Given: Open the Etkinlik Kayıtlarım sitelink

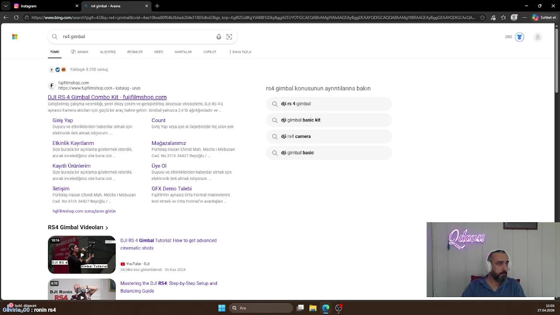Looking at the screenshot, I should click(73, 143).
